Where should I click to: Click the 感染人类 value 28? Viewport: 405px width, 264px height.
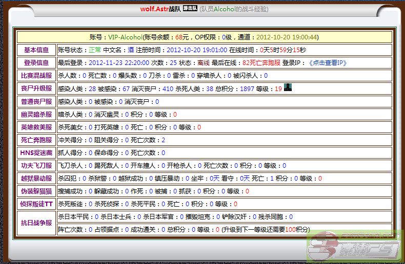coord(92,89)
